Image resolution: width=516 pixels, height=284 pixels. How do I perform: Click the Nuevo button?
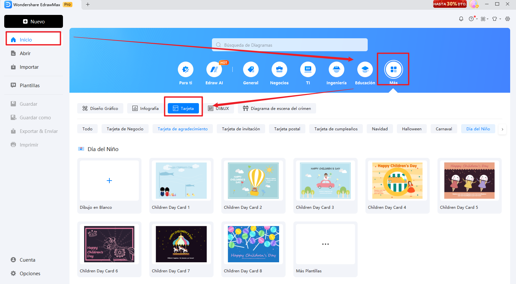pyautogui.click(x=34, y=21)
